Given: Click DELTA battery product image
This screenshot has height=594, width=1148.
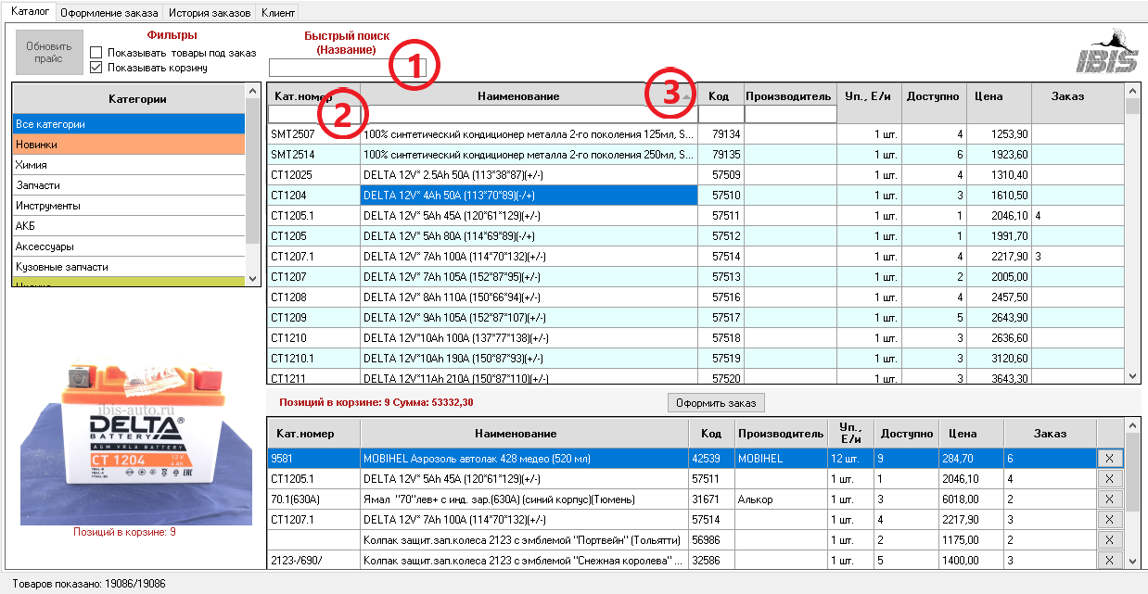Looking at the screenshot, I should (x=135, y=442).
